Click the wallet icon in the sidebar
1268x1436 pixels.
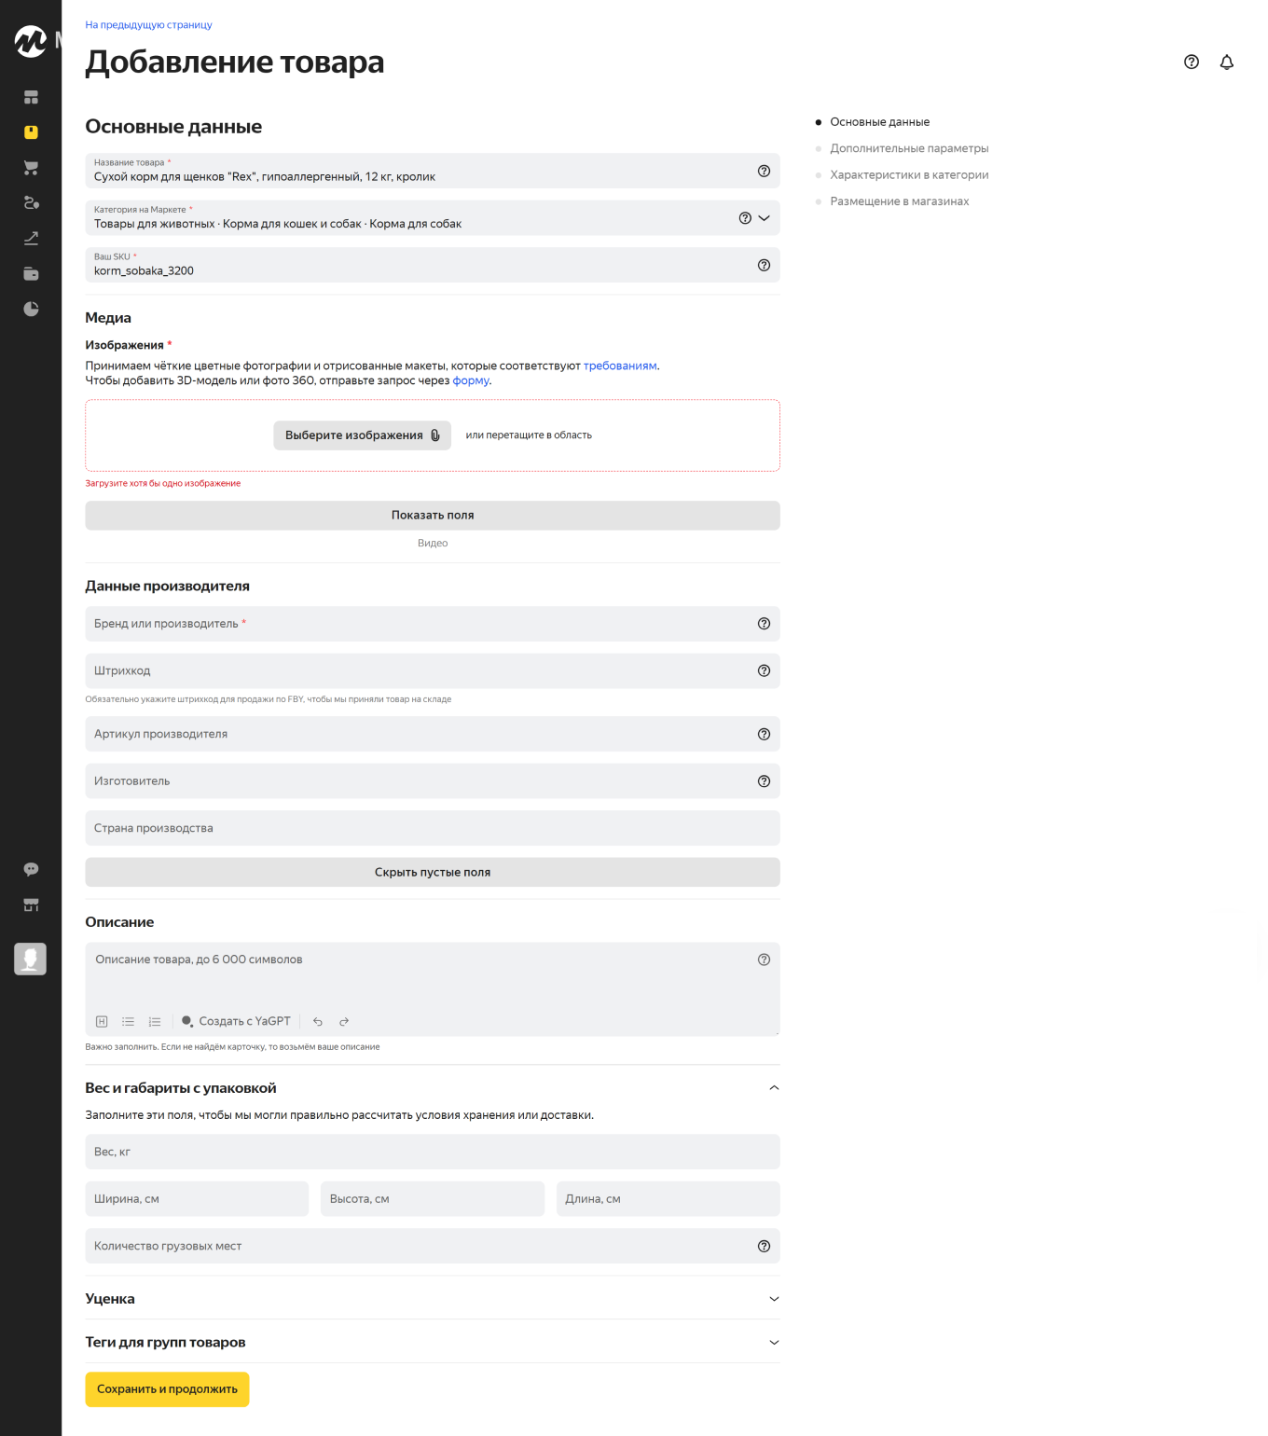point(31,274)
